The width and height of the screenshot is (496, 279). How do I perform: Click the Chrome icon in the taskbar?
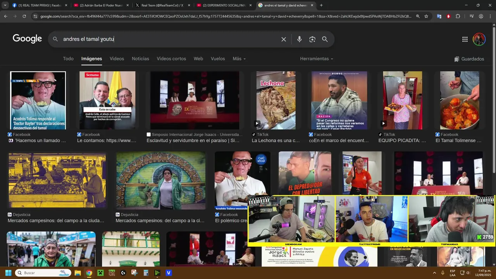(89, 273)
